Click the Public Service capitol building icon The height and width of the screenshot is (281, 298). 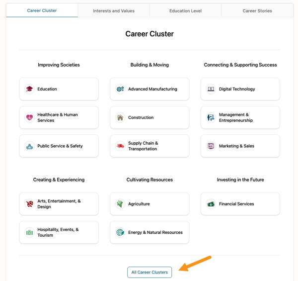point(29,146)
